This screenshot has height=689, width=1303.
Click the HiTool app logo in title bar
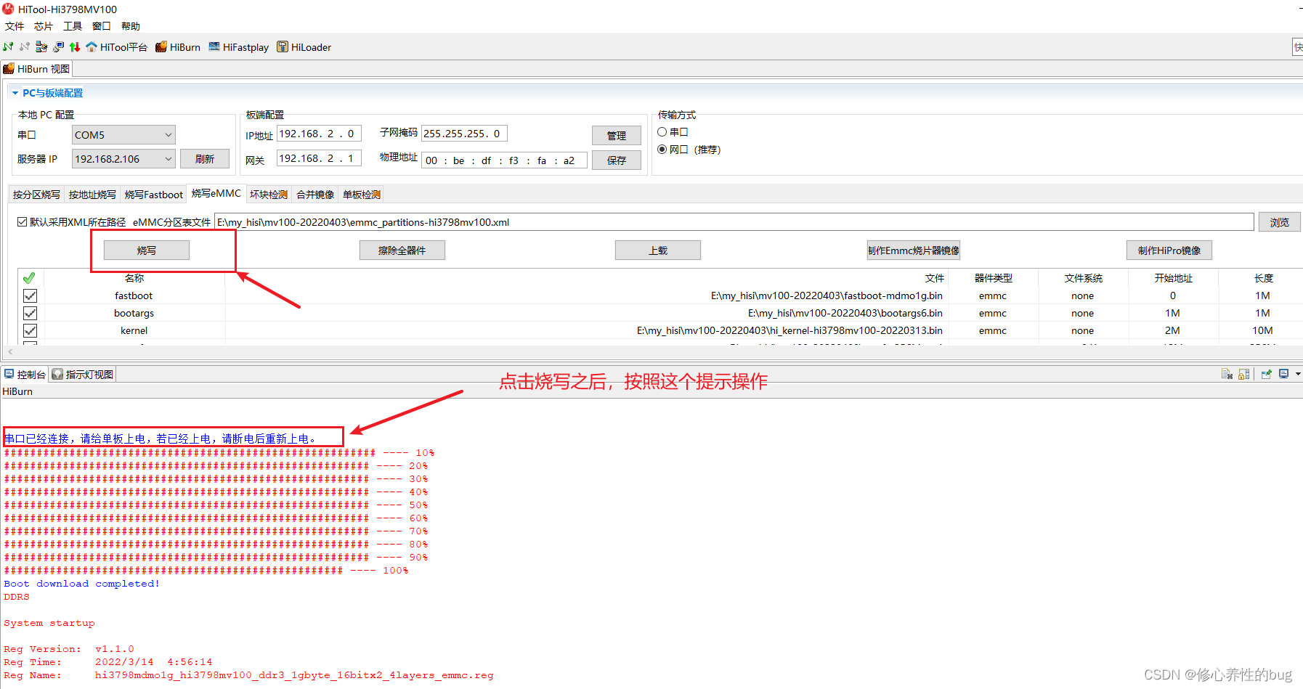[8, 9]
